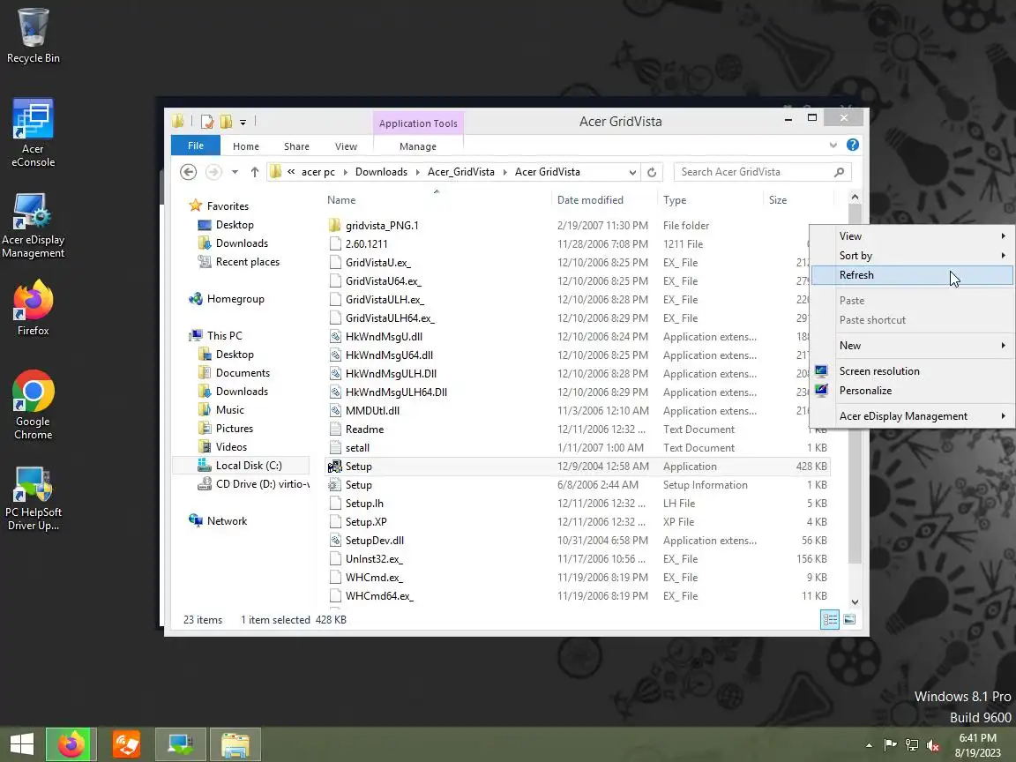
Task: Open PC HelpSoft Driver Updater desktop shortcut
Action: point(33,499)
